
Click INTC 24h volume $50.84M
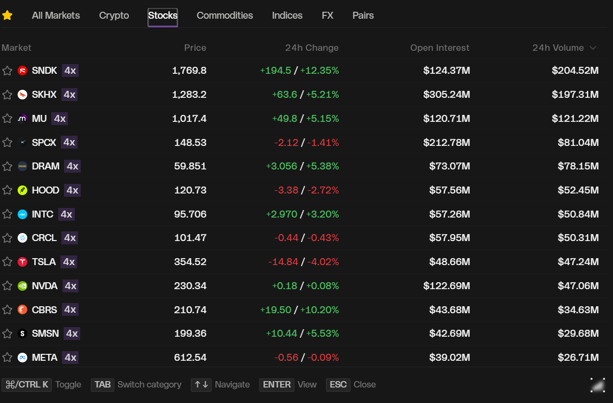click(578, 214)
